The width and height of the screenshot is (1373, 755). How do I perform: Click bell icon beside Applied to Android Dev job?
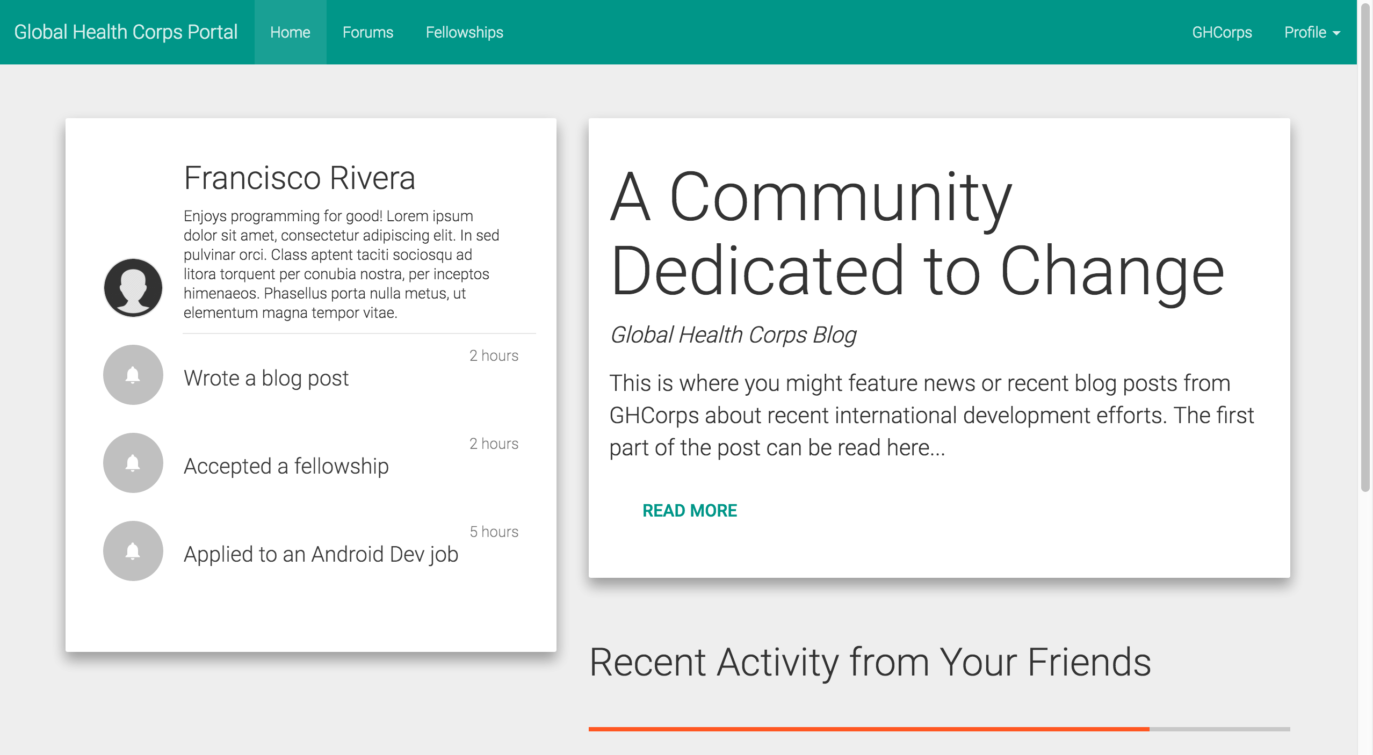(x=133, y=551)
